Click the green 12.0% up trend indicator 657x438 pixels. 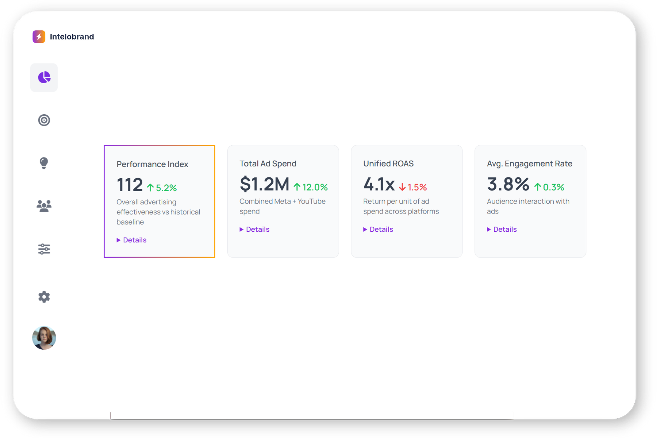pyautogui.click(x=311, y=187)
